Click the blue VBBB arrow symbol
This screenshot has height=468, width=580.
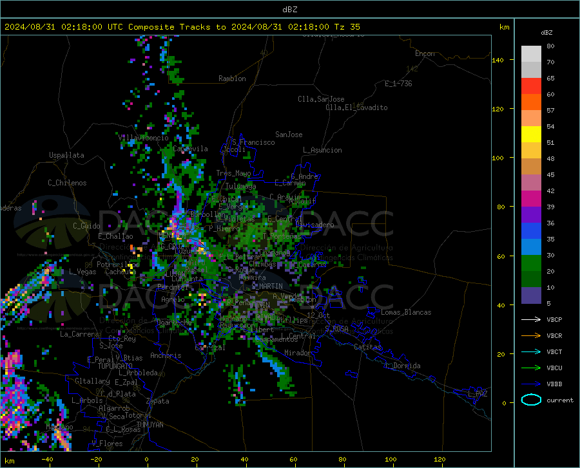[531, 384]
